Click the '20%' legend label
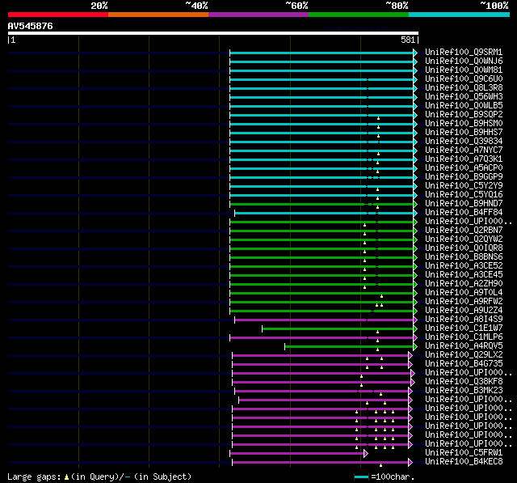Image resolution: width=517 pixels, height=483 pixels. pyautogui.click(x=99, y=6)
